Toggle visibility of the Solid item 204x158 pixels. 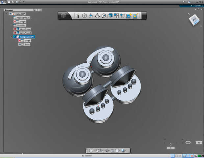(20, 44)
